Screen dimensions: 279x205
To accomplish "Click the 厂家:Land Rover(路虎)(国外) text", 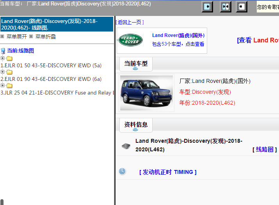I will point(215,81).
